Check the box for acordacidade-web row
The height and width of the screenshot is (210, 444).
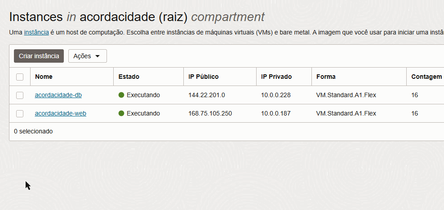(x=20, y=114)
